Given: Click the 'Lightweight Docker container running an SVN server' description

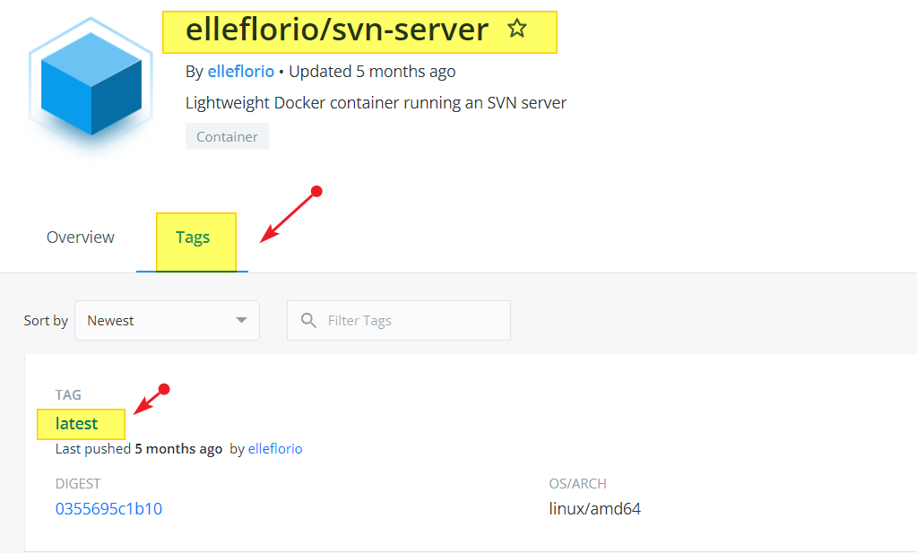Looking at the screenshot, I should pyautogui.click(x=376, y=103).
